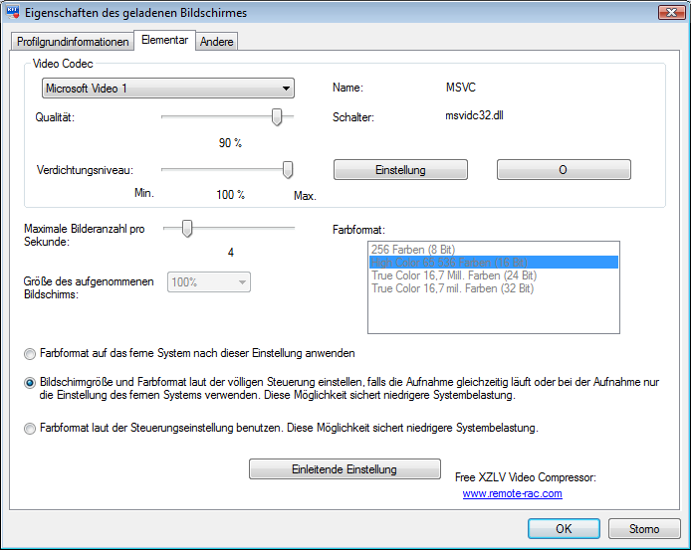This screenshot has height=550, width=691.
Task: Expand the Größe des aufgenommenen Bildschirms dropdown
Action: coord(210,283)
